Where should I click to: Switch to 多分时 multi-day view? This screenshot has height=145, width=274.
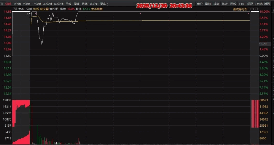94,4
